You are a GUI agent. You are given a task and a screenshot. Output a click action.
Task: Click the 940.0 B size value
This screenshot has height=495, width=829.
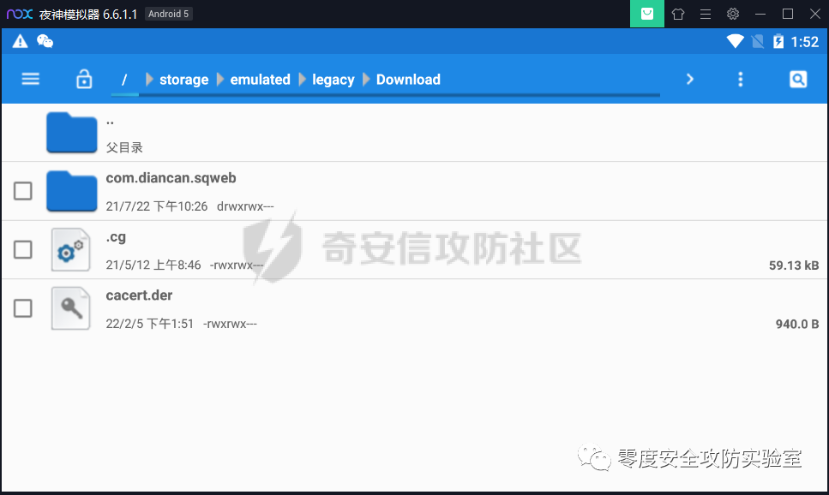(x=796, y=324)
